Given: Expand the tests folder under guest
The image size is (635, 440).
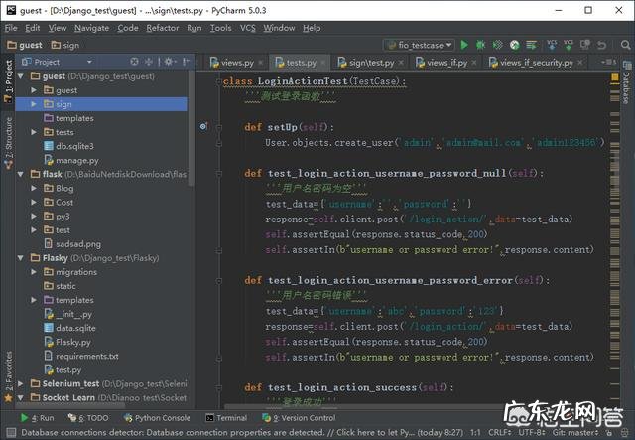Looking at the screenshot, I should [x=34, y=132].
